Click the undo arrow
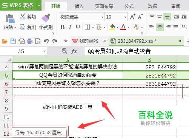The height and width of the screenshot is (138, 189). [x=46, y=41]
